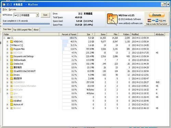The height and width of the screenshot is (128, 171).
Task: Click the '257.0 KB' size cell
Action: 90,82
